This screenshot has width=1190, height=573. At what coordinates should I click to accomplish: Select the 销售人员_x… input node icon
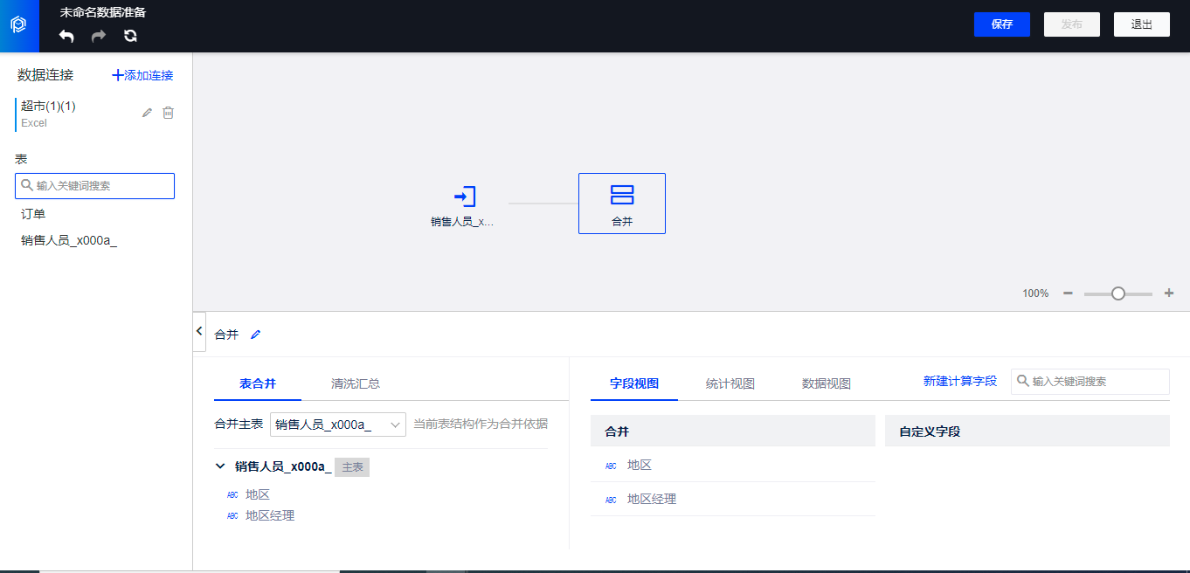[x=465, y=196]
